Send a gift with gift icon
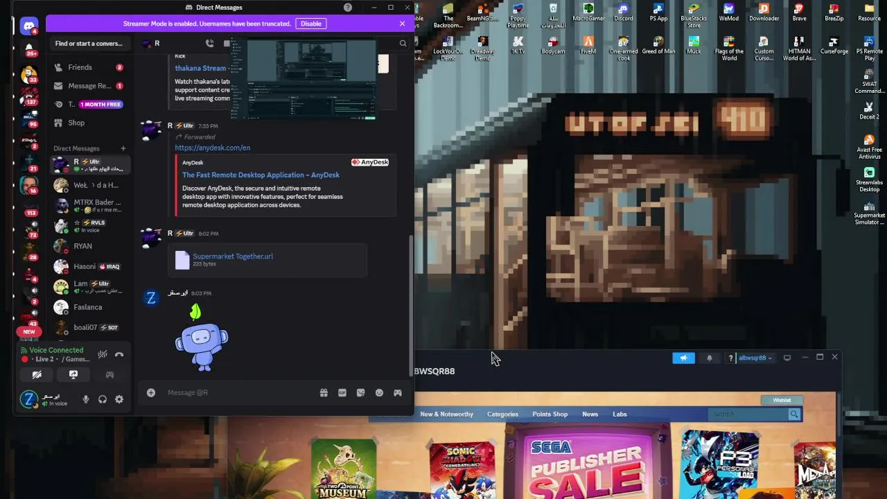887x499 pixels. tap(323, 393)
